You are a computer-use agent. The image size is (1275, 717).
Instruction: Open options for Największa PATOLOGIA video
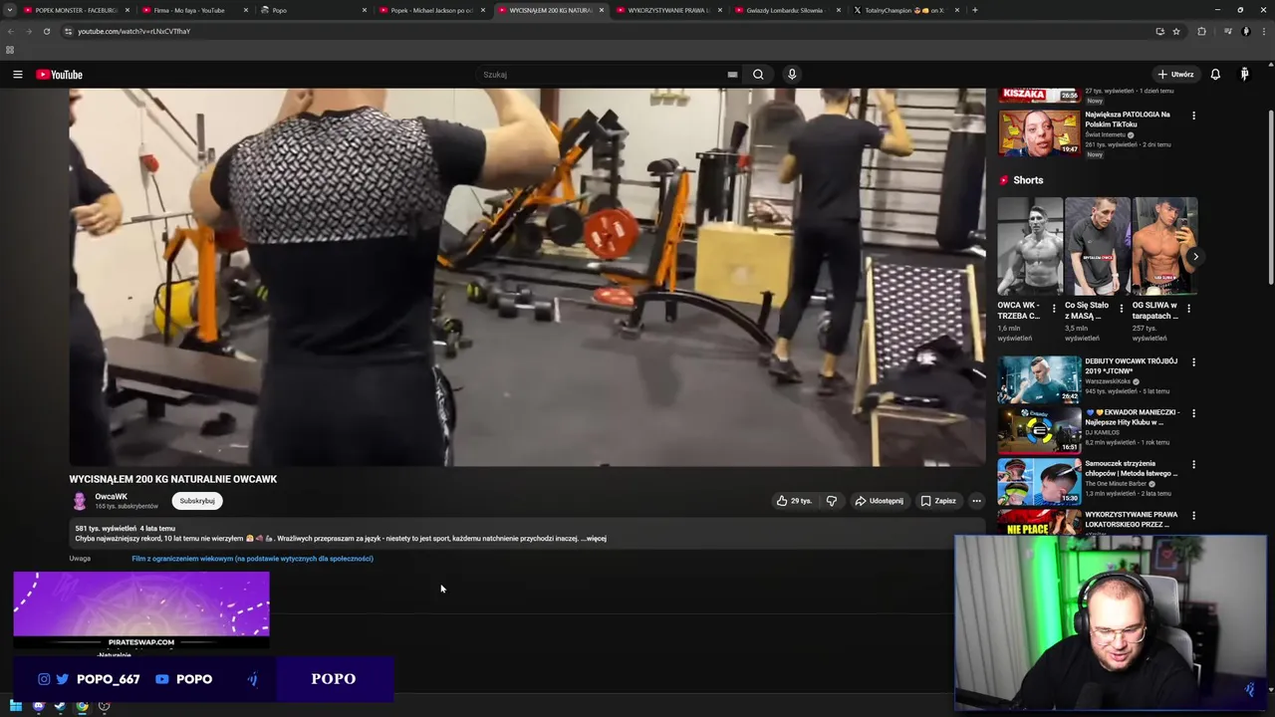tap(1193, 116)
